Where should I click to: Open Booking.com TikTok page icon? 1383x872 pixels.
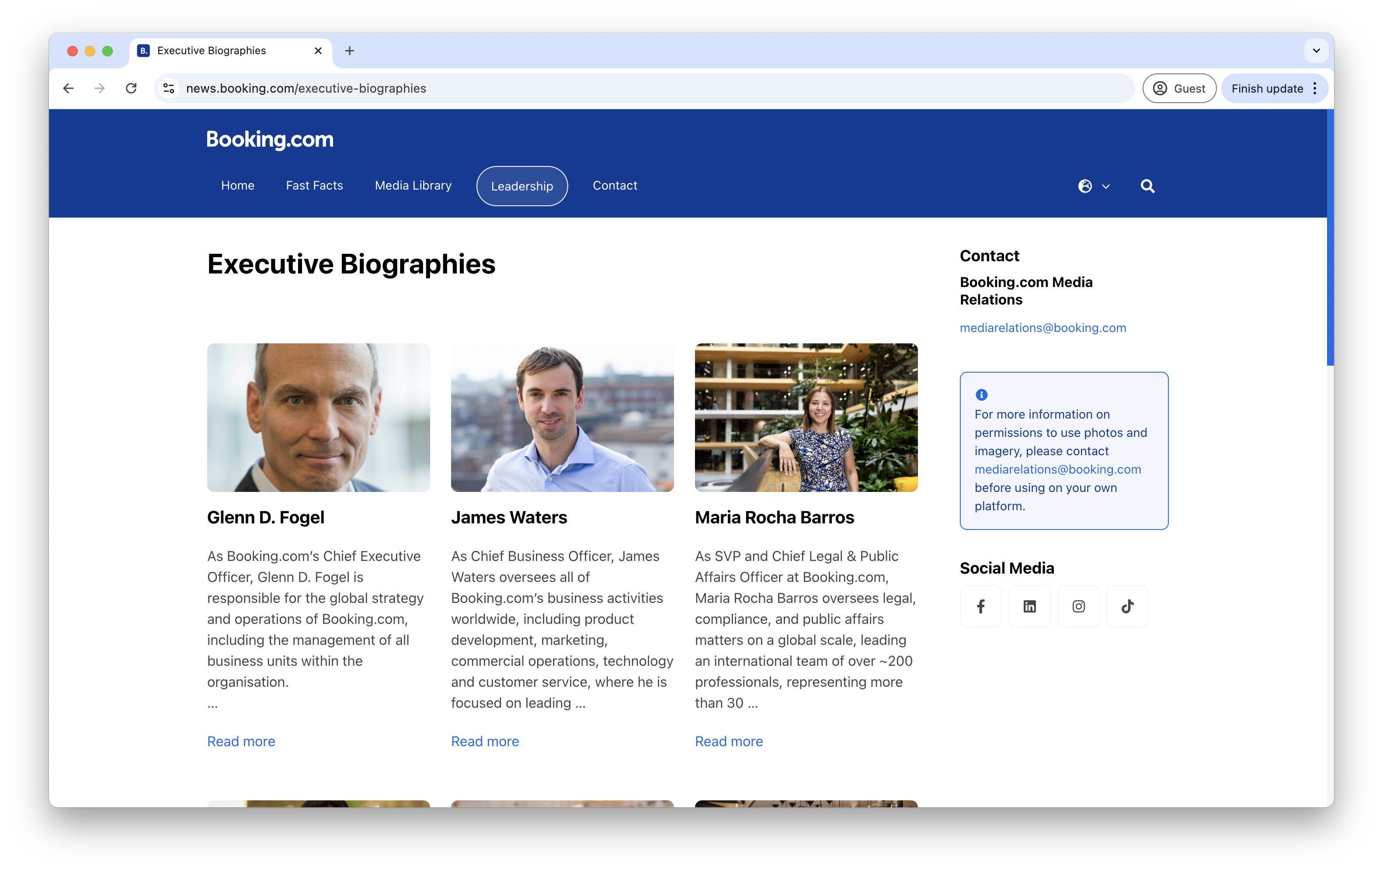[1127, 606]
